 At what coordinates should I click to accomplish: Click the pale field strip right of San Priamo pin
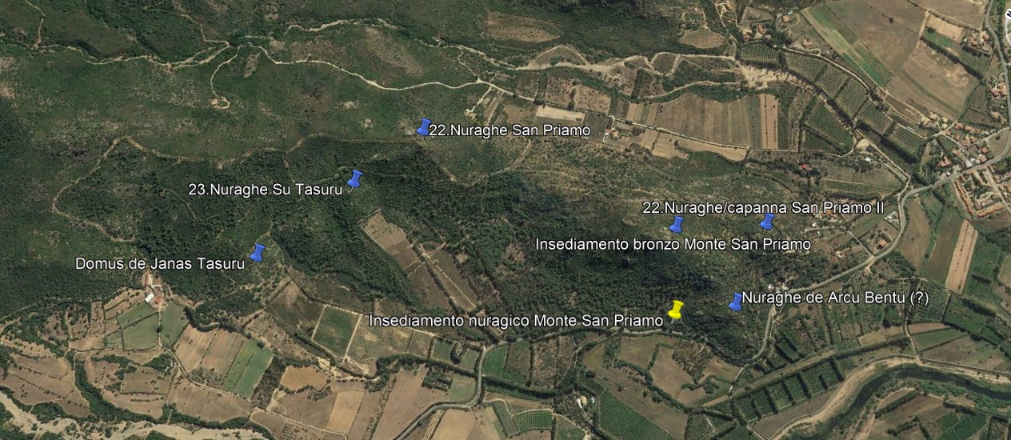point(559,113)
